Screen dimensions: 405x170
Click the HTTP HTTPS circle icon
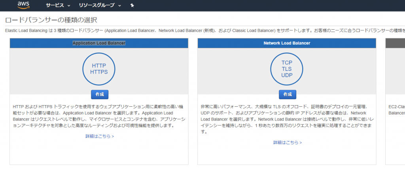(99, 69)
